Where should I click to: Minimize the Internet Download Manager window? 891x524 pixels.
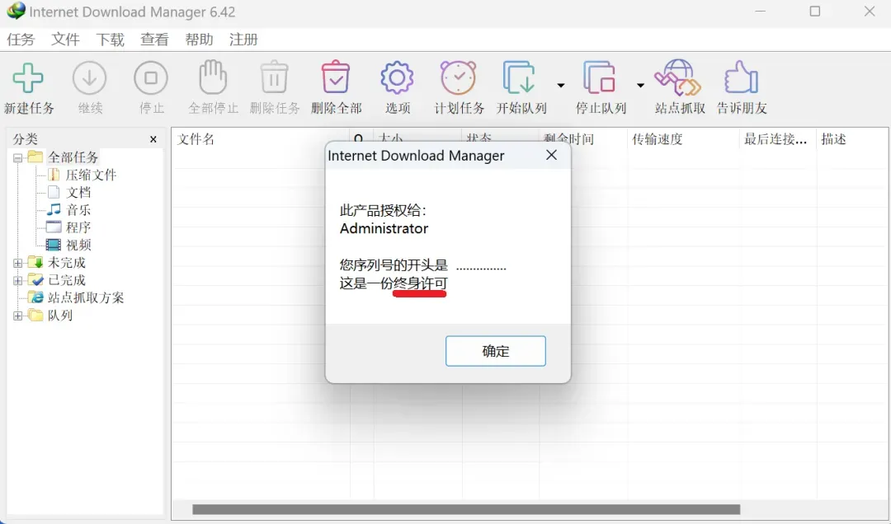pos(761,12)
